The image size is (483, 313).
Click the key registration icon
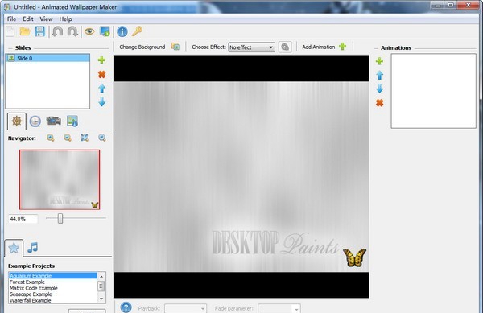point(137,31)
